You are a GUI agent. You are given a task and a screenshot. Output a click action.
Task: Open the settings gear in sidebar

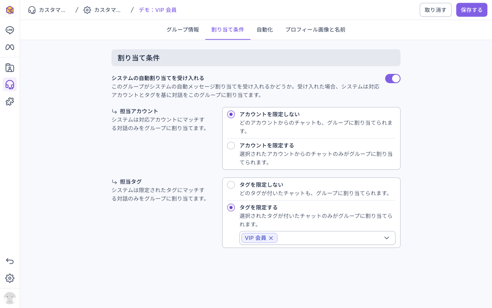point(10,278)
